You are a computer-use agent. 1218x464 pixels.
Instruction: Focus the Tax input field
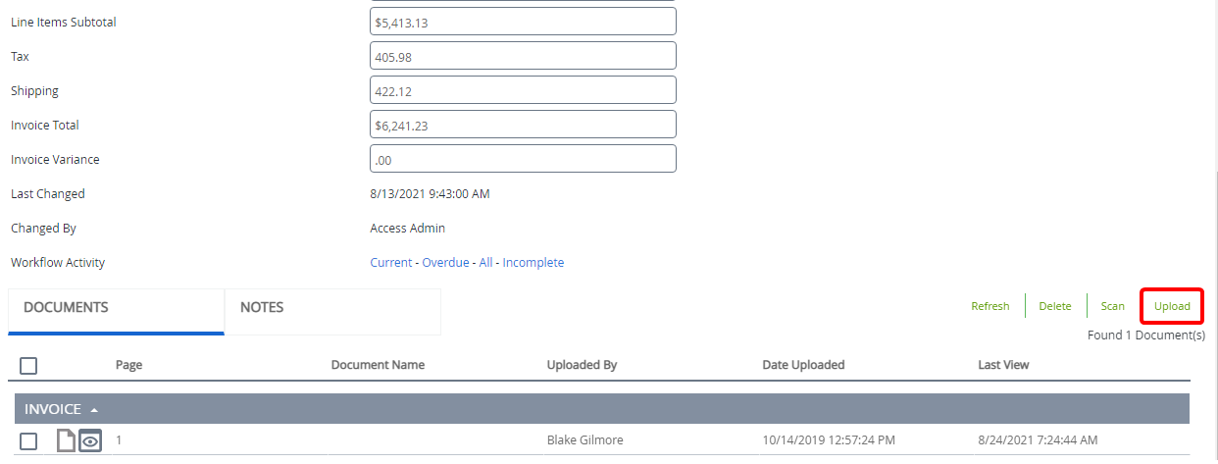pyautogui.click(x=523, y=56)
